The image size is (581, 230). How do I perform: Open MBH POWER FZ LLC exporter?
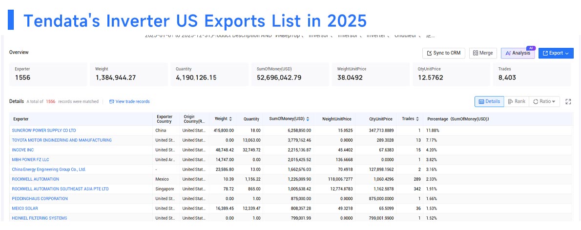(30, 160)
